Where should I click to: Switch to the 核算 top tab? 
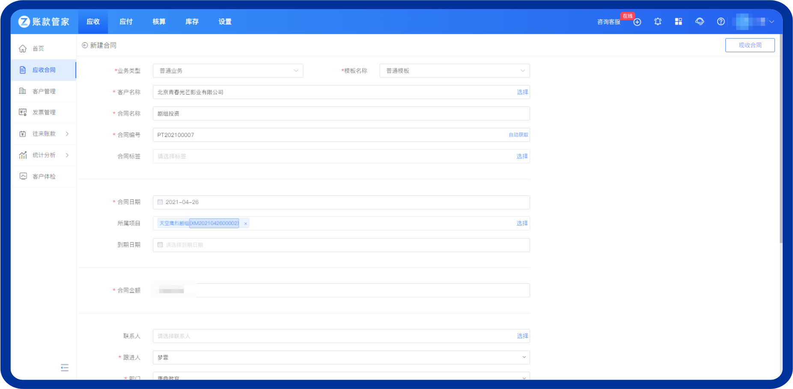pyautogui.click(x=159, y=21)
